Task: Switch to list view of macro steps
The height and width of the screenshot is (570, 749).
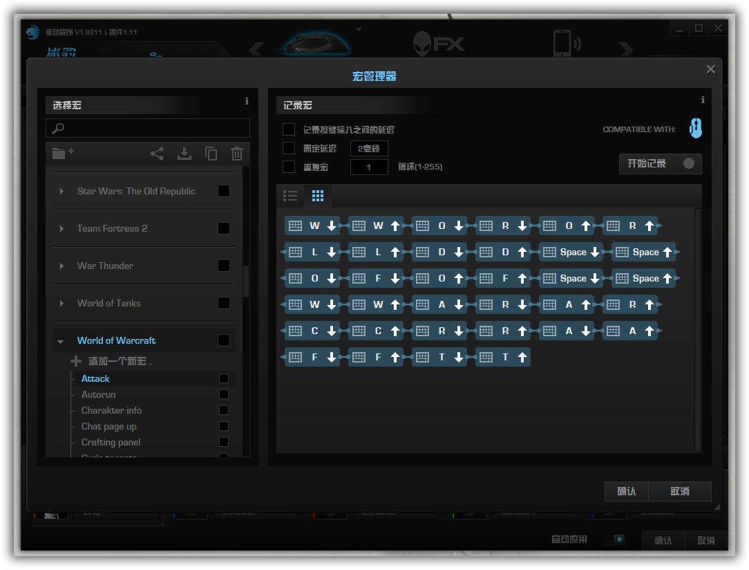Action: (290, 196)
